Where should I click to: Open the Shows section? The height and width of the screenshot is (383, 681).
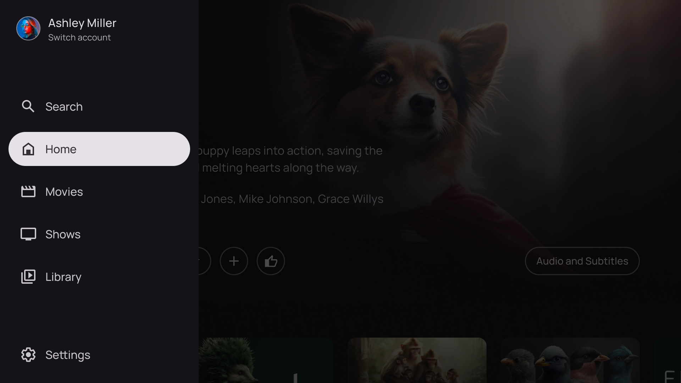tap(63, 234)
